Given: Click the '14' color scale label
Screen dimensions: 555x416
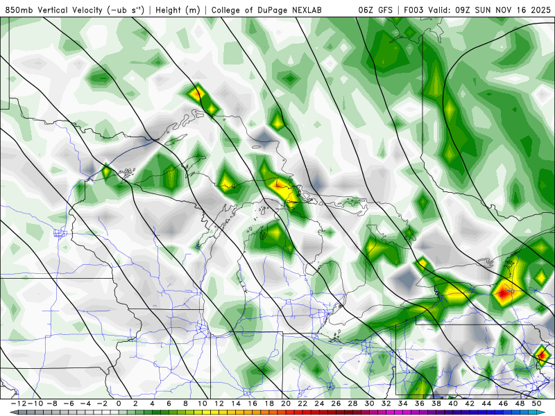Looking at the screenshot, I should click(236, 404).
